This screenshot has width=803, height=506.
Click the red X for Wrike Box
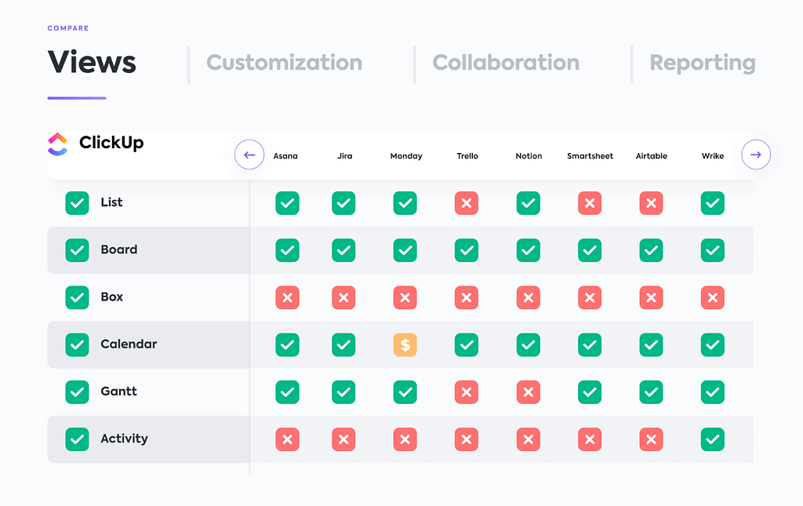(713, 297)
